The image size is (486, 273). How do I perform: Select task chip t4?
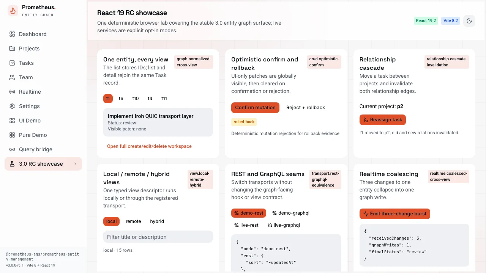pyautogui.click(x=150, y=99)
